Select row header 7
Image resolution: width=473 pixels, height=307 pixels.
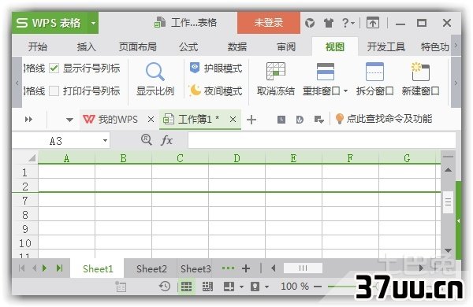(x=25, y=201)
